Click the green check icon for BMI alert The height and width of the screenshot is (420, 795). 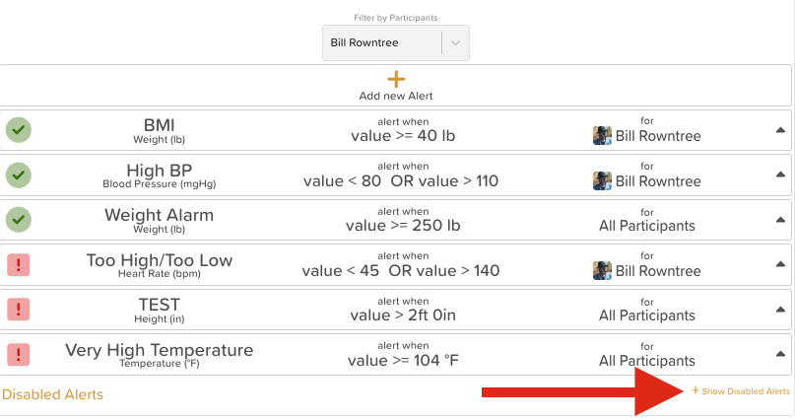pos(19,129)
